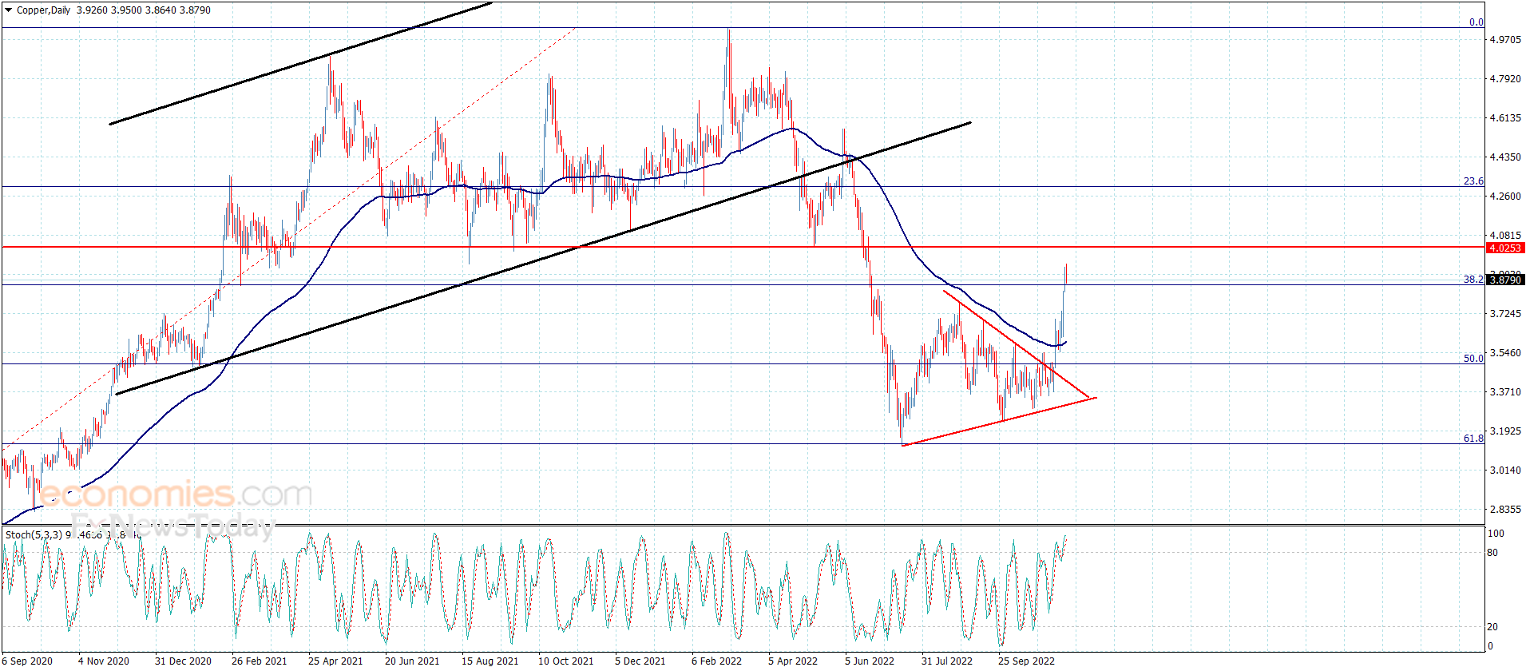Click the 31 Dec 2020 date label
Image resolution: width=1530 pixels, height=671 pixels.
pos(183,661)
